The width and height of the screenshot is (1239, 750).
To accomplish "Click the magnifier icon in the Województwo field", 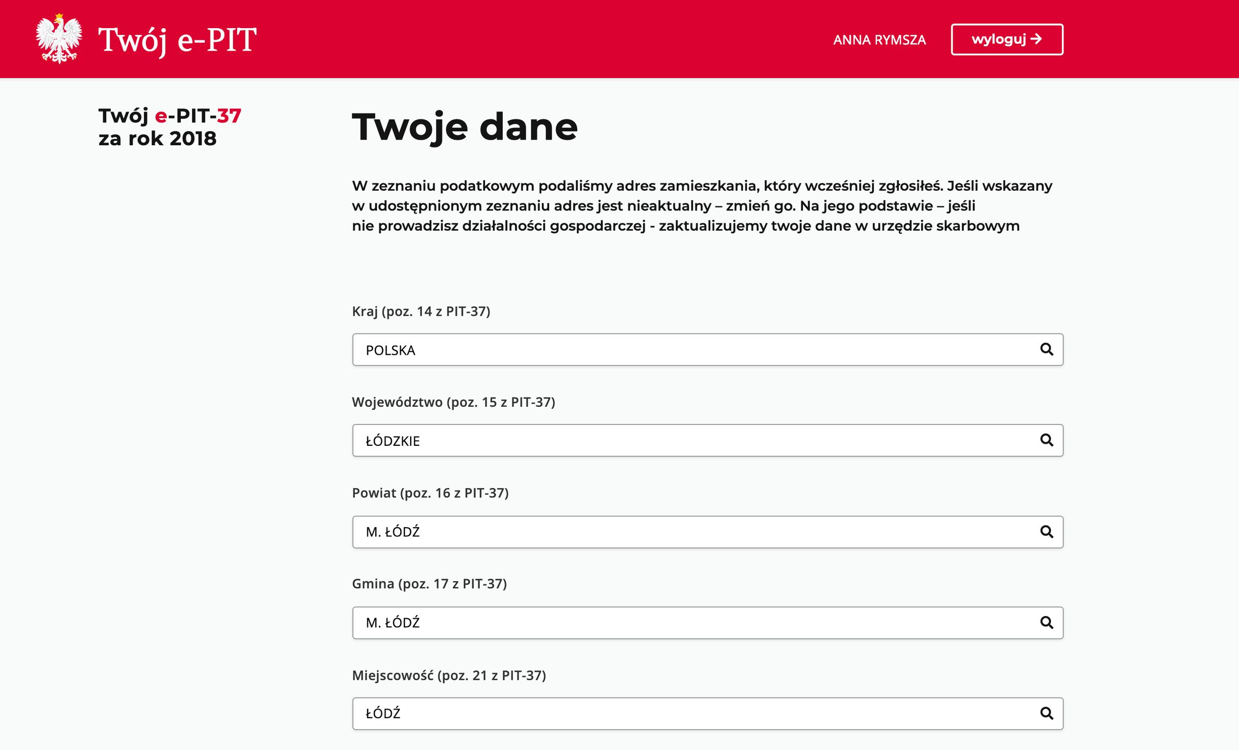I will 1046,440.
